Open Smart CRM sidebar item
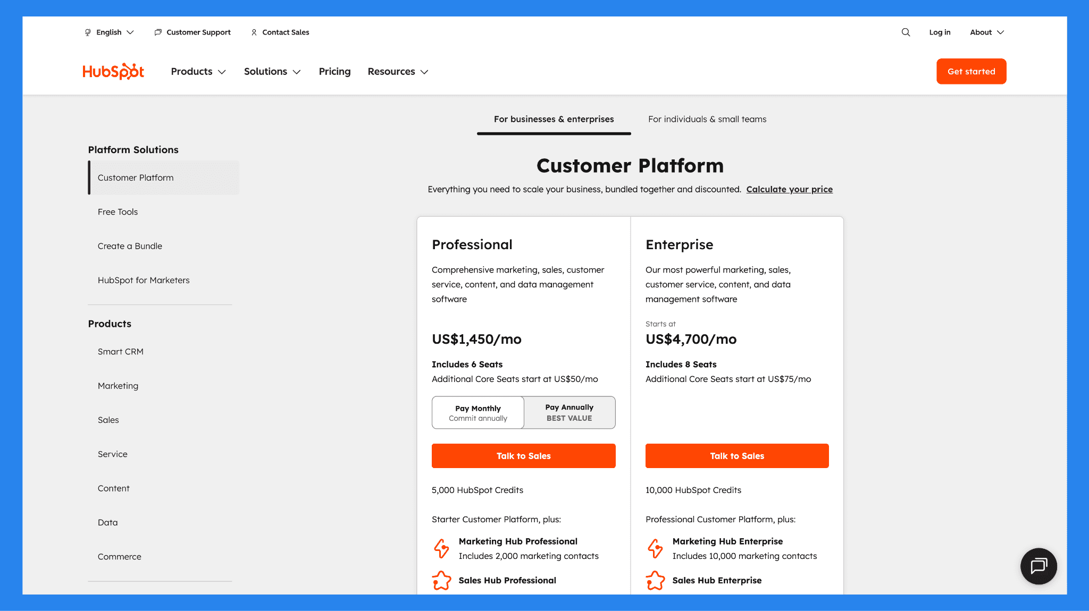Viewport: 1089px width, 611px height. pyautogui.click(x=121, y=352)
